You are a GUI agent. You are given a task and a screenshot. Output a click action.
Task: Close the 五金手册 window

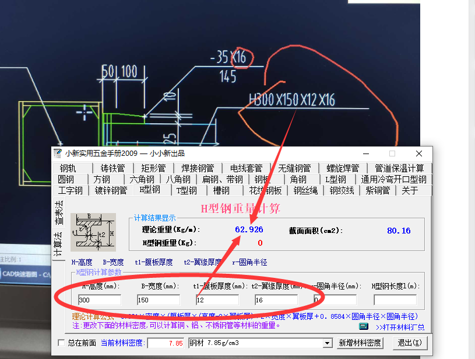pos(419,154)
